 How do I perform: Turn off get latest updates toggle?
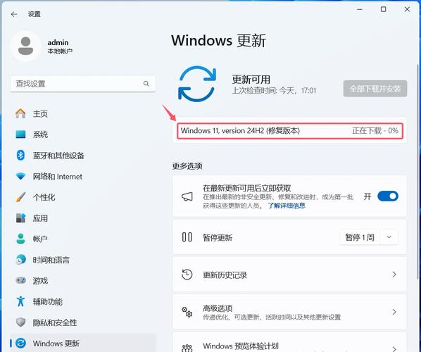388,196
